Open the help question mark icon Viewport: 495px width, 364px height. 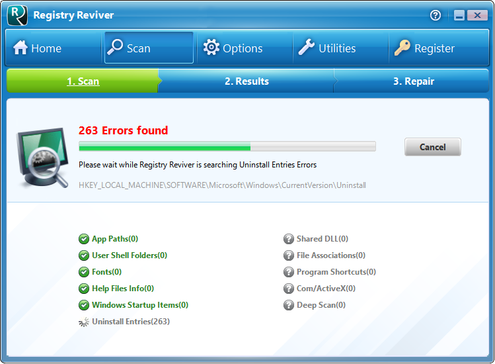[436, 15]
